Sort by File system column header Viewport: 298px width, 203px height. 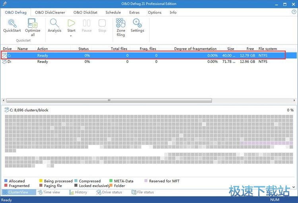click(267, 49)
